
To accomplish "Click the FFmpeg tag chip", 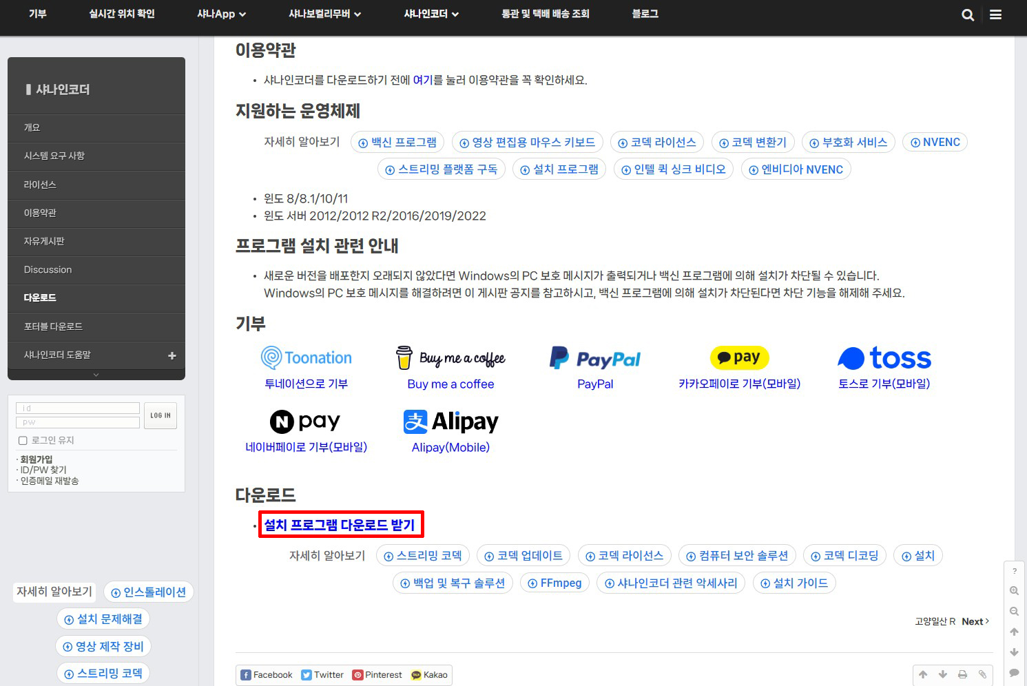I will click(555, 583).
